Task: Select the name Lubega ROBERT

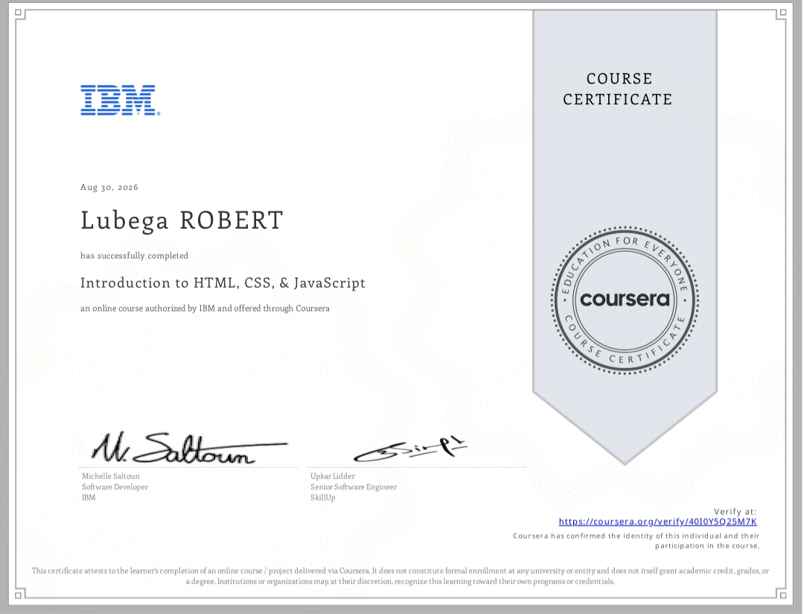Action: (x=182, y=221)
